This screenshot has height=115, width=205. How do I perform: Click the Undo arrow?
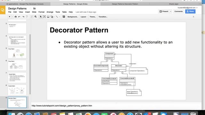coord(19,17)
